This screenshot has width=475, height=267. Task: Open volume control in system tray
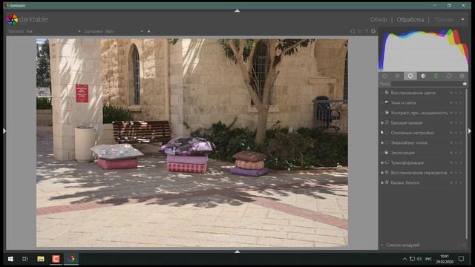pos(419,259)
